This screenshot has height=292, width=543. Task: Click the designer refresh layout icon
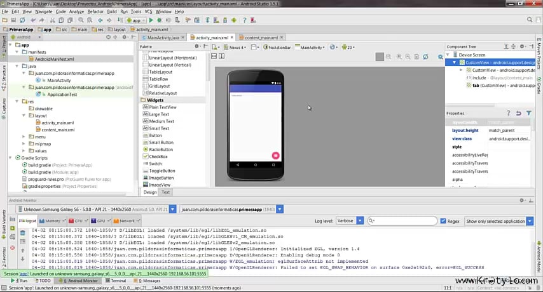[x=425, y=56]
